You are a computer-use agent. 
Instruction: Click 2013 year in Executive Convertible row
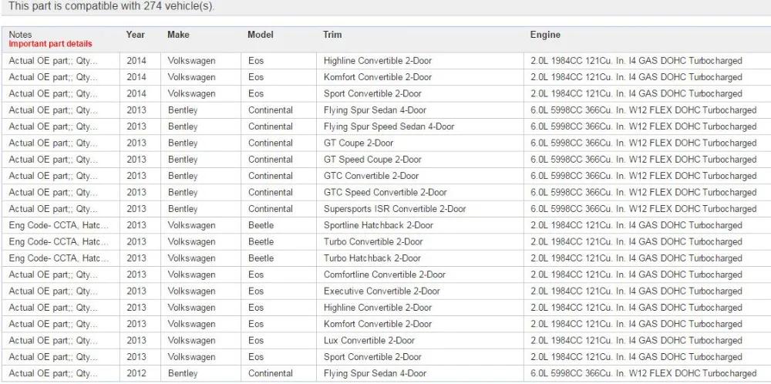[136, 291]
